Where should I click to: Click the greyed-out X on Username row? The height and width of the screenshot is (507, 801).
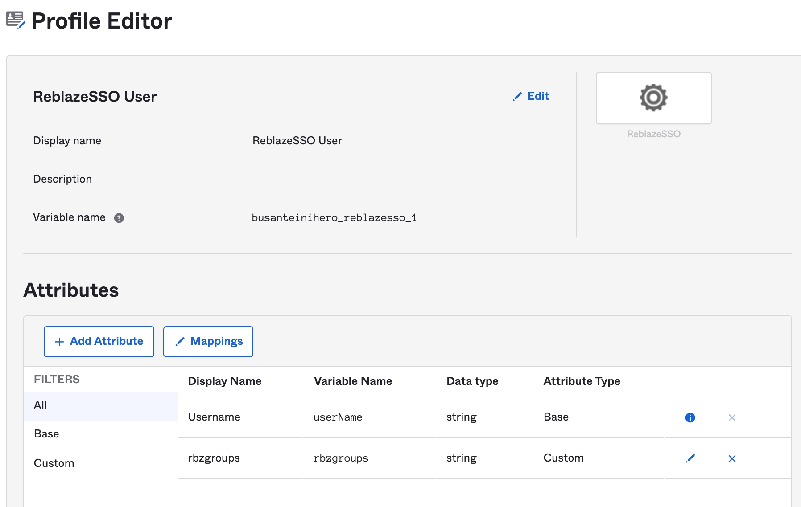(x=732, y=417)
